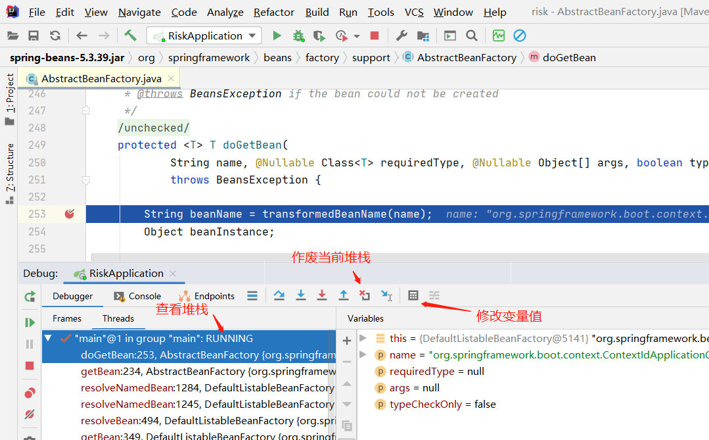Select the Threads tab
Screen dimensions: 709x440
(118, 318)
